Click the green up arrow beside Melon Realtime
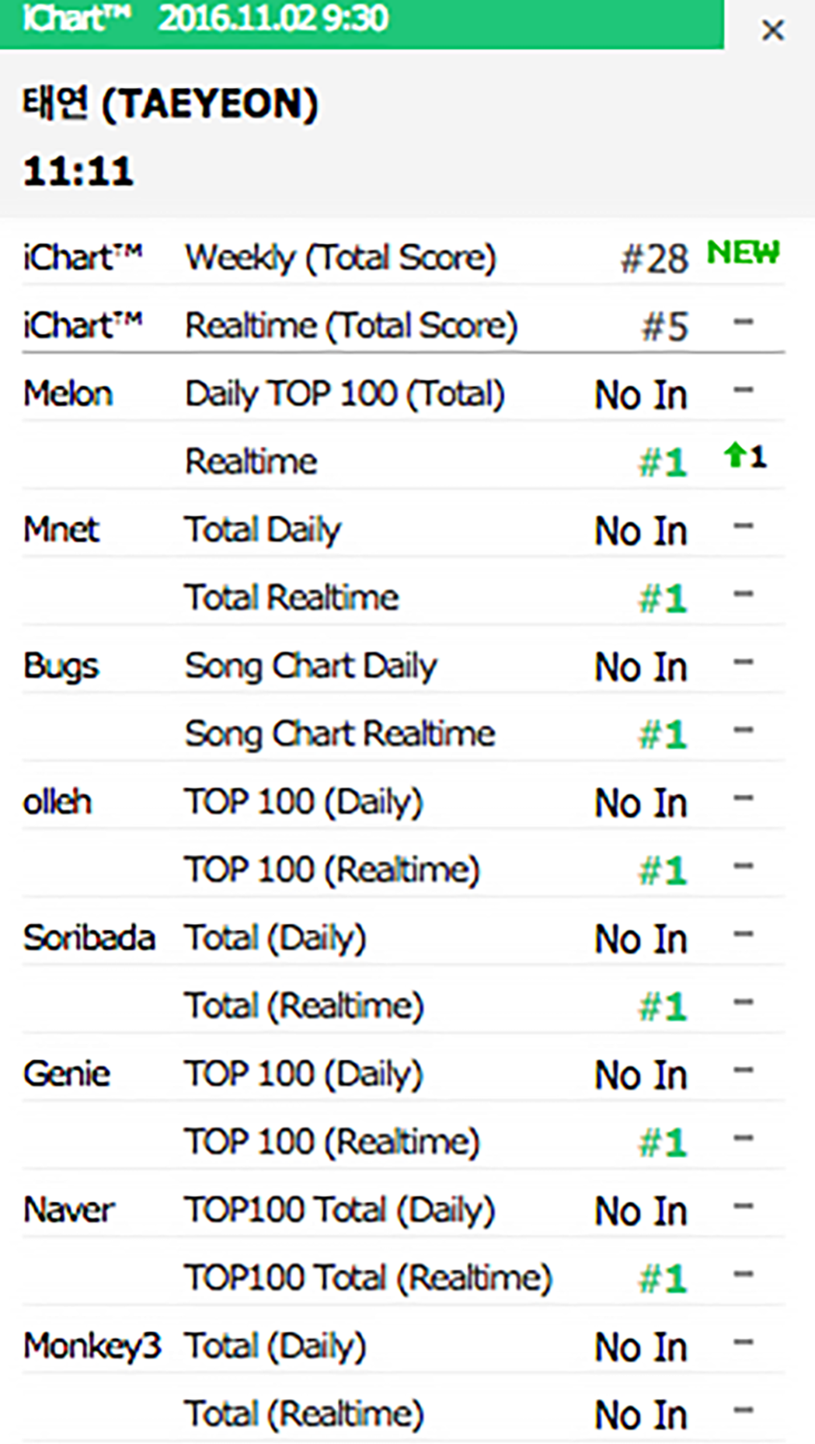The height and width of the screenshot is (1444, 815). 734,455
